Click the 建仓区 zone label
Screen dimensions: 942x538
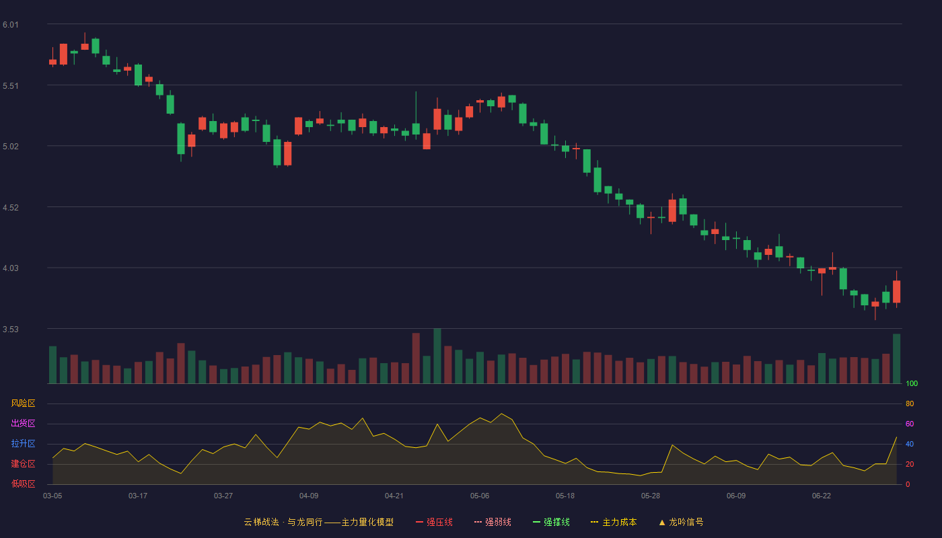point(23,464)
